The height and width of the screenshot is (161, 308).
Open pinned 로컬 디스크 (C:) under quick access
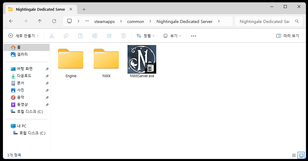pyautogui.click(x=27, y=112)
